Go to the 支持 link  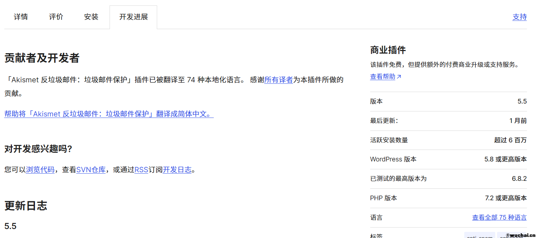point(519,17)
